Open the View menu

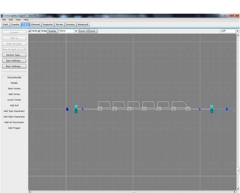pos(18,20)
